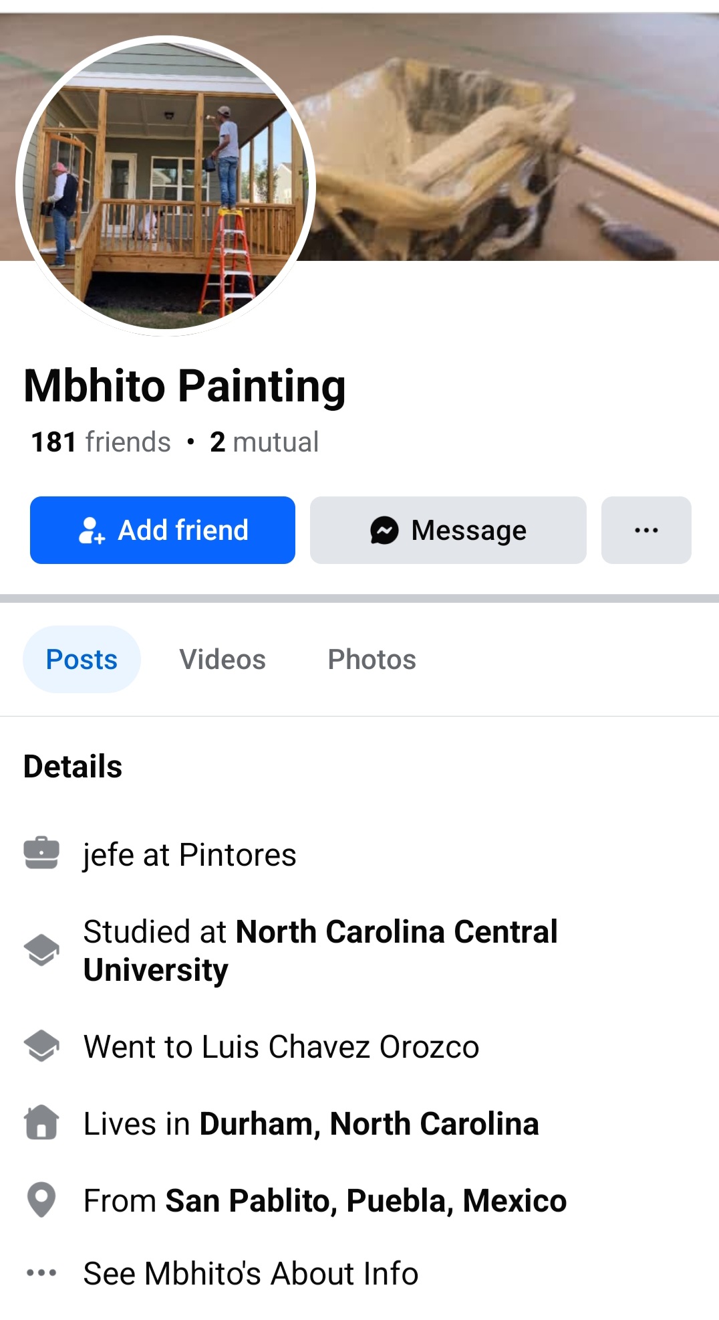Tap the briefcase work icon
719x1320 pixels.
41,853
